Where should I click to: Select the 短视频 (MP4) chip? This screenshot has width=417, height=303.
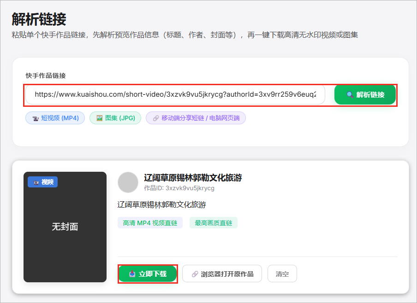[55, 118]
